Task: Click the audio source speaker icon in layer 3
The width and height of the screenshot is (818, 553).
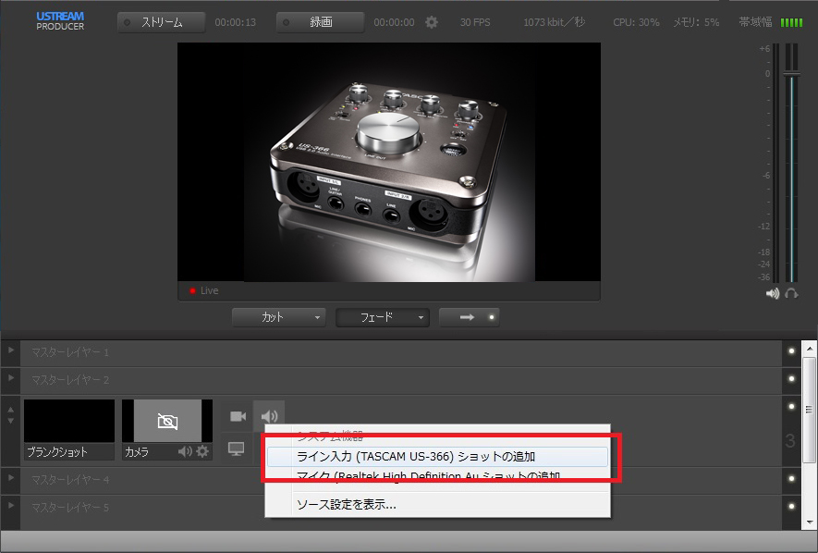Action: tap(269, 416)
